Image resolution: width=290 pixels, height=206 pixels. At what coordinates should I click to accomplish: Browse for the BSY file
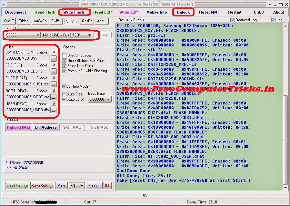pos(54,58)
